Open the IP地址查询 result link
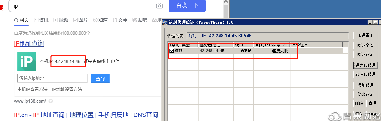This screenshot has width=381, height=121. pos(29,44)
